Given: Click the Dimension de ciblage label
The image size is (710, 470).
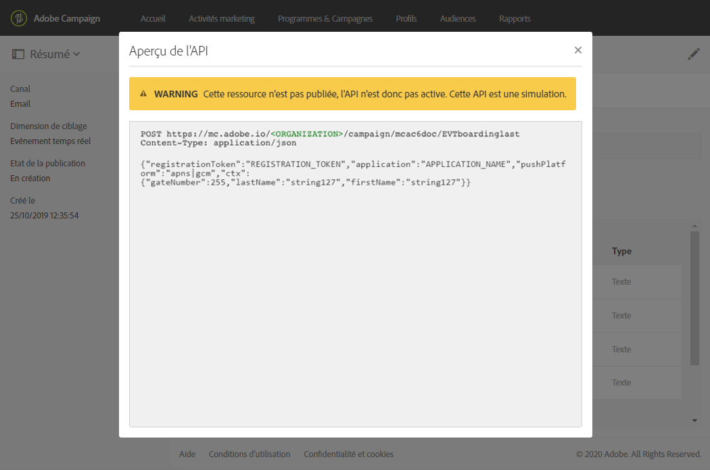Looking at the screenshot, I should click(x=49, y=126).
